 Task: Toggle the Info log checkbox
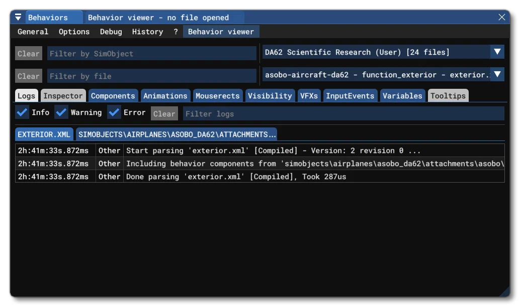22,112
